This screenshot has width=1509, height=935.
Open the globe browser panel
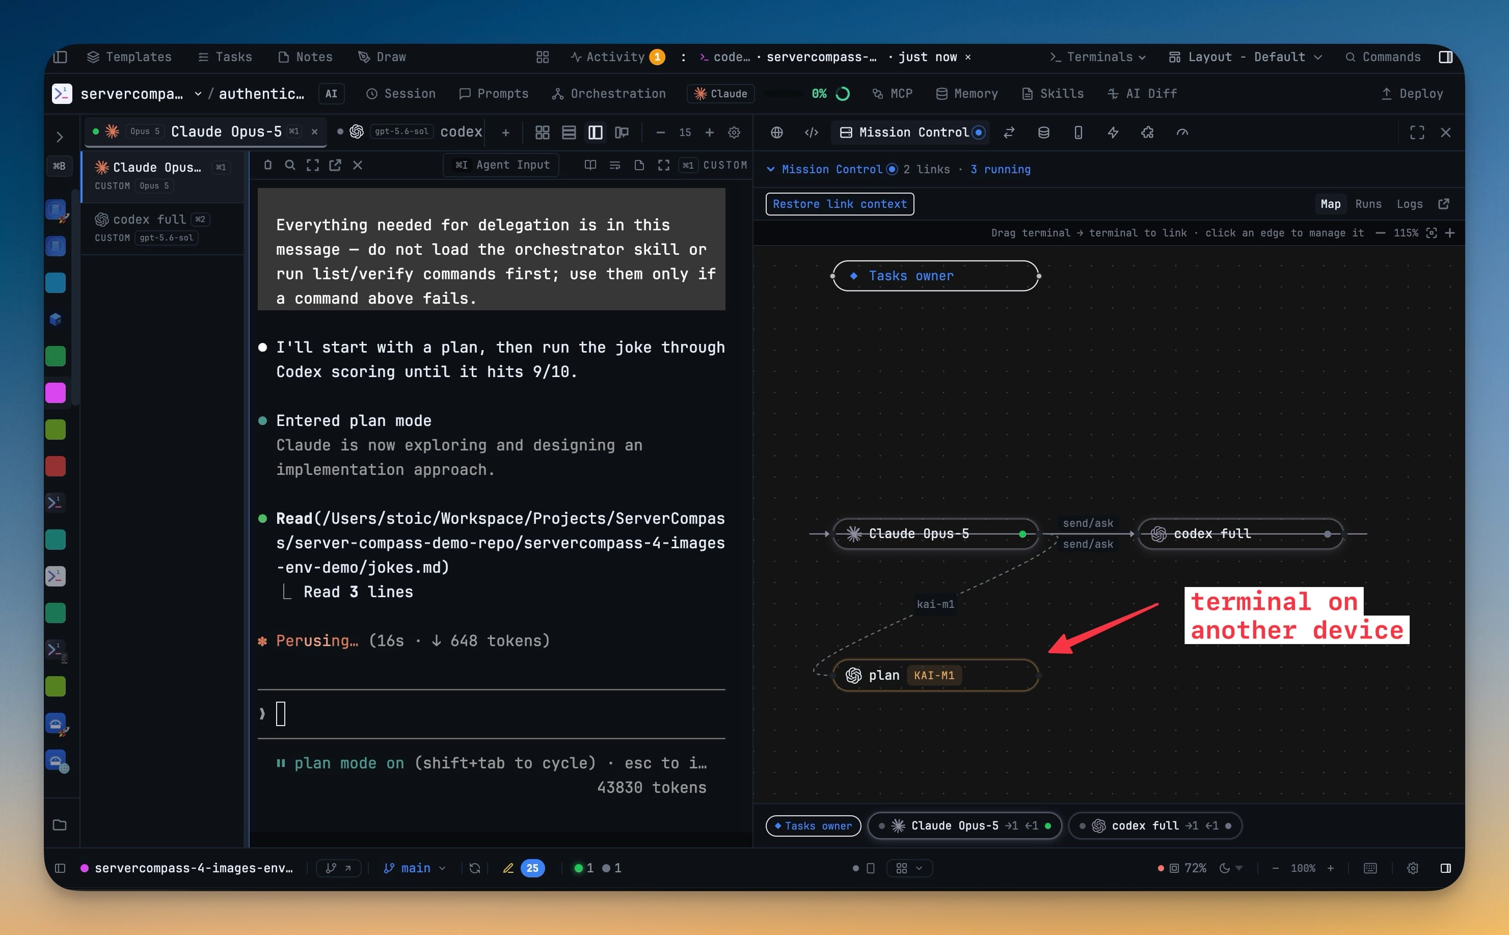click(777, 132)
